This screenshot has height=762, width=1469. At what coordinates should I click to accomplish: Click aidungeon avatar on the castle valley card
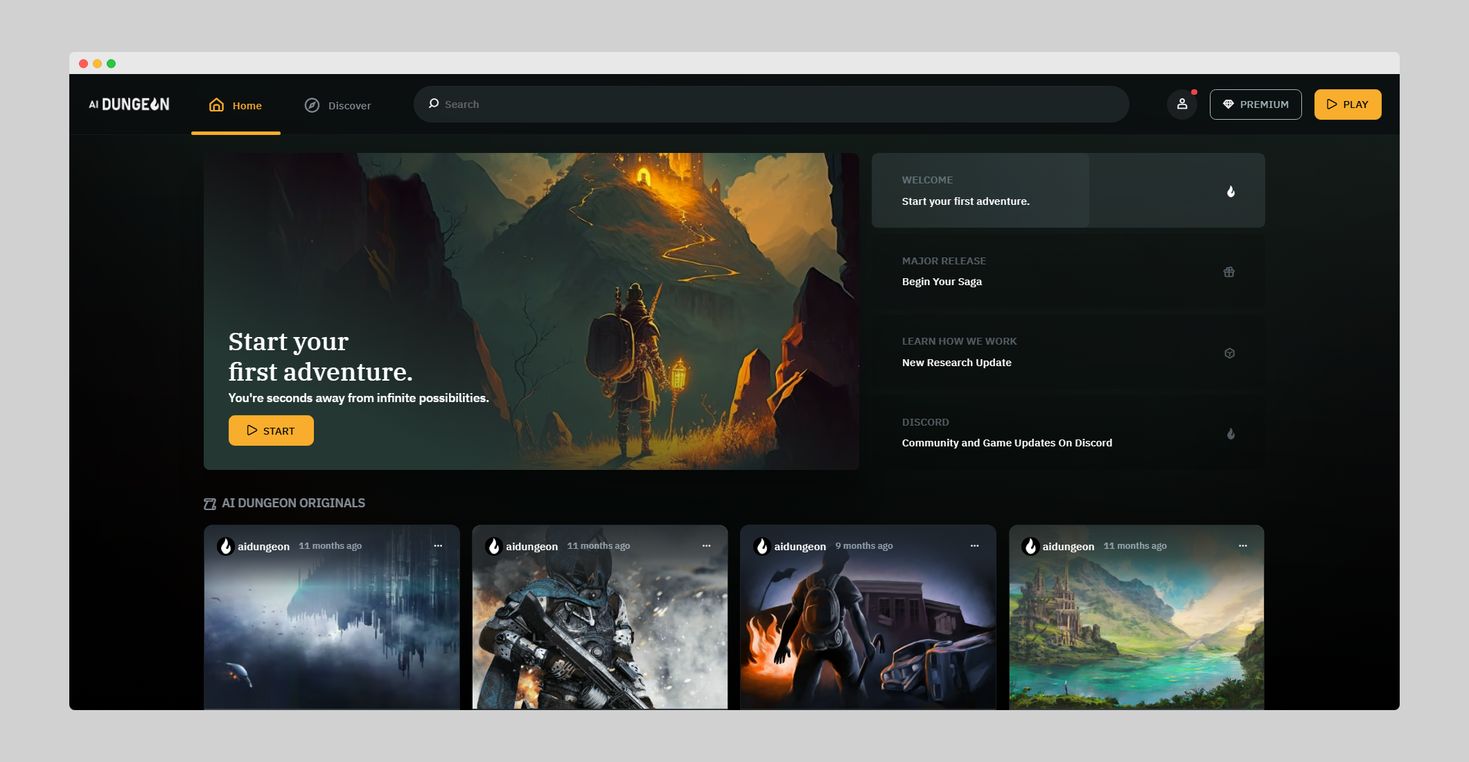pos(1030,546)
